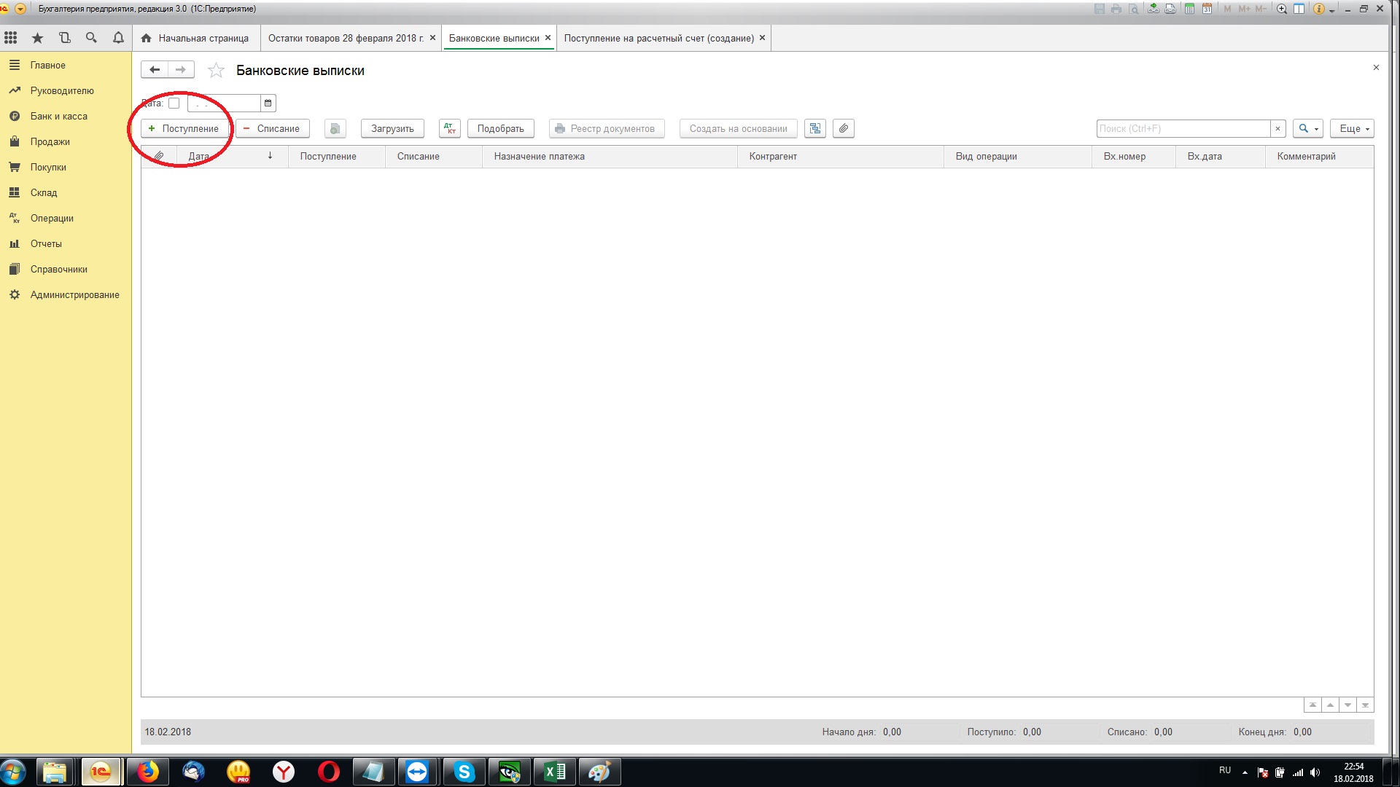Enable the Дата filter checkbox
The height and width of the screenshot is (787, 1400).
[174, 103]
